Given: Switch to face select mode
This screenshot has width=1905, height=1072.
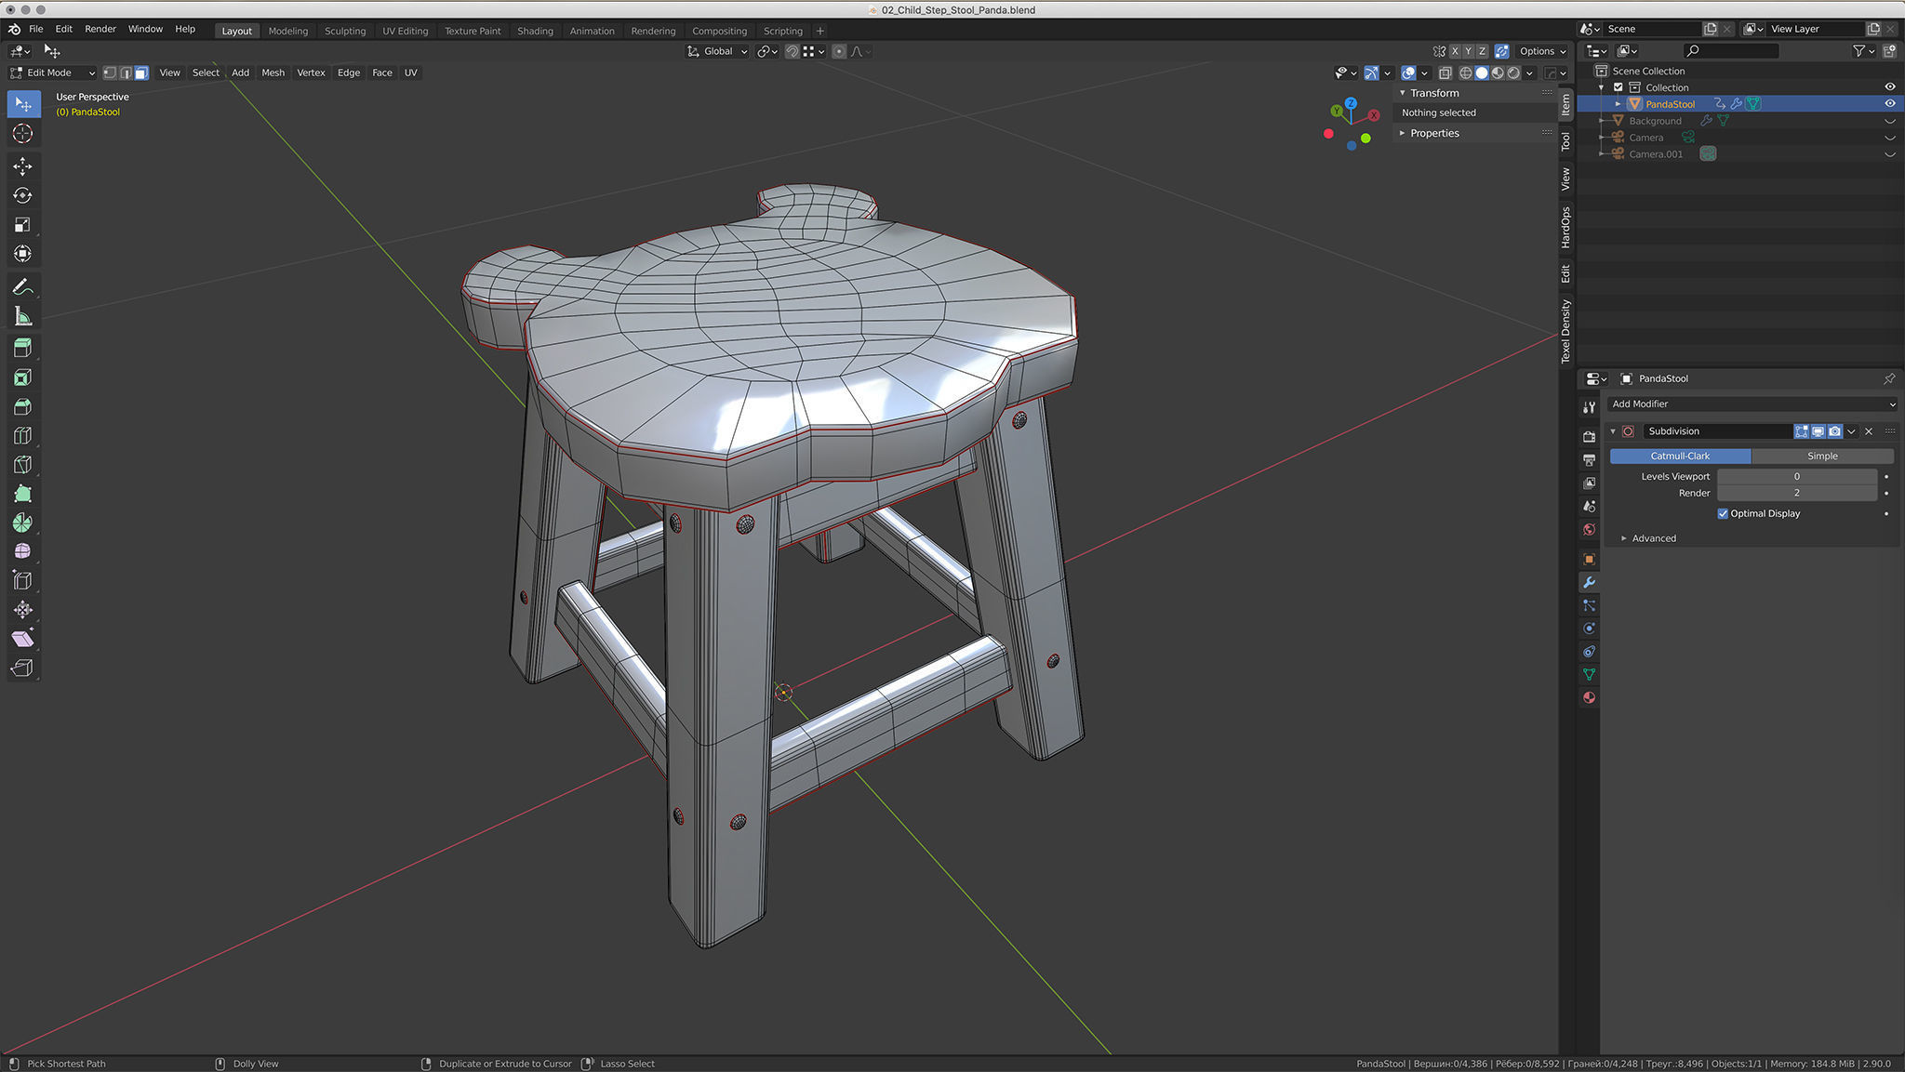Looking at the screenshot, I should pyautogui.click(x=141, y=73).
